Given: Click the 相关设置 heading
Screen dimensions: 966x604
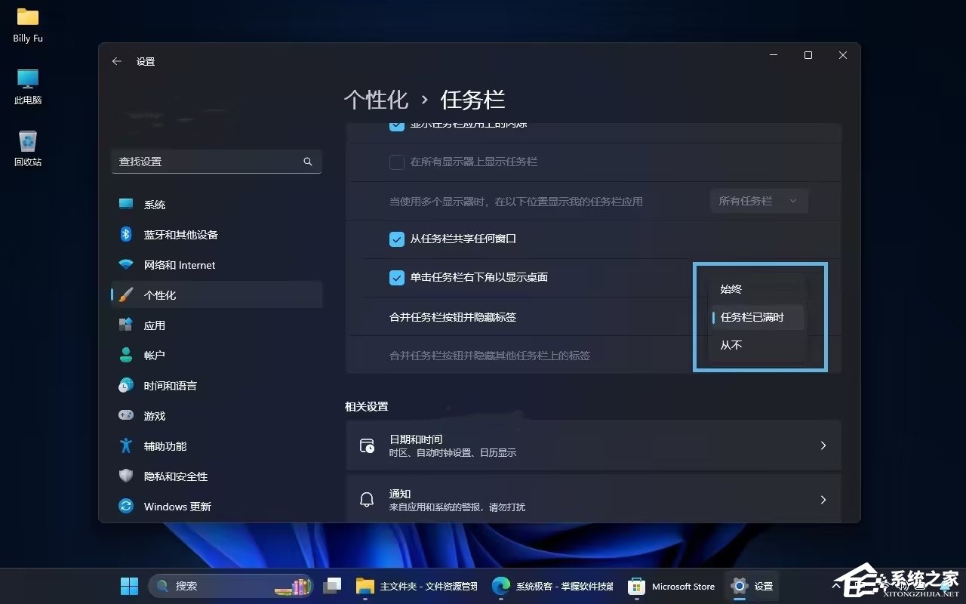Looking at the screenshot, I should click(367, 406).
